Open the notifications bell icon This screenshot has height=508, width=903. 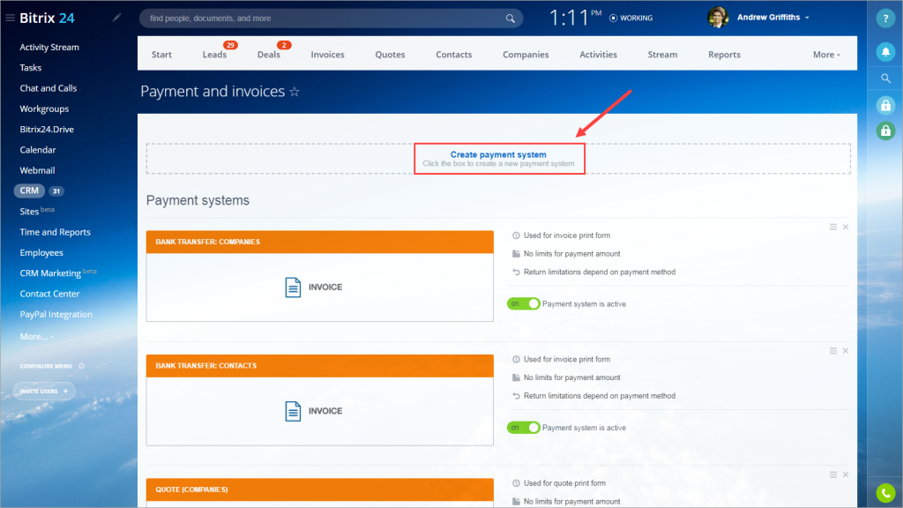(885, 52)
